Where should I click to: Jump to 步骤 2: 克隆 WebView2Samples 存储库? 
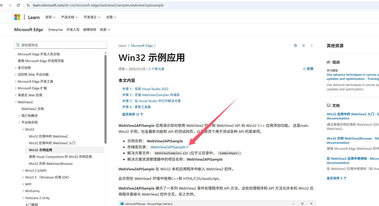click(x=151, y=95)
